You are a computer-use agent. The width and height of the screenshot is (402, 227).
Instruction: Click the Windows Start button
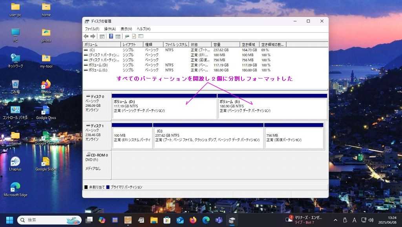(9, 220)
